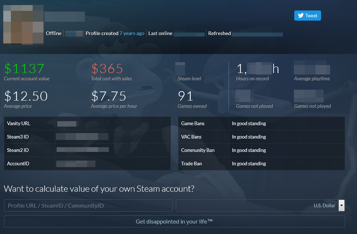Screen dimensions: 357x234
Task: Click the 'Community Ban' row label
Action: click(x=198, y=150)
